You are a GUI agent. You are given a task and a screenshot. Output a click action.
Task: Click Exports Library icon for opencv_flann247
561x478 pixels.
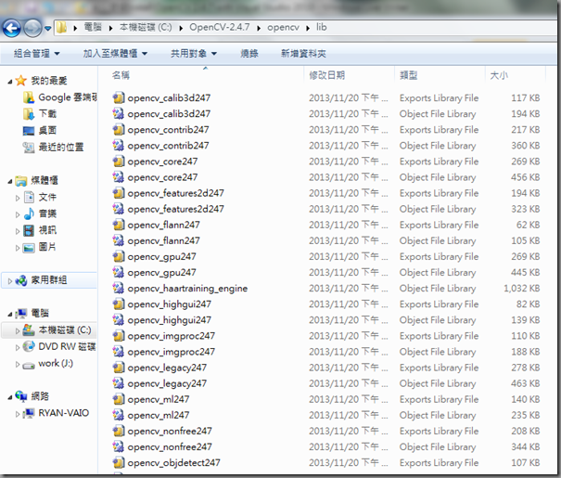119,225
